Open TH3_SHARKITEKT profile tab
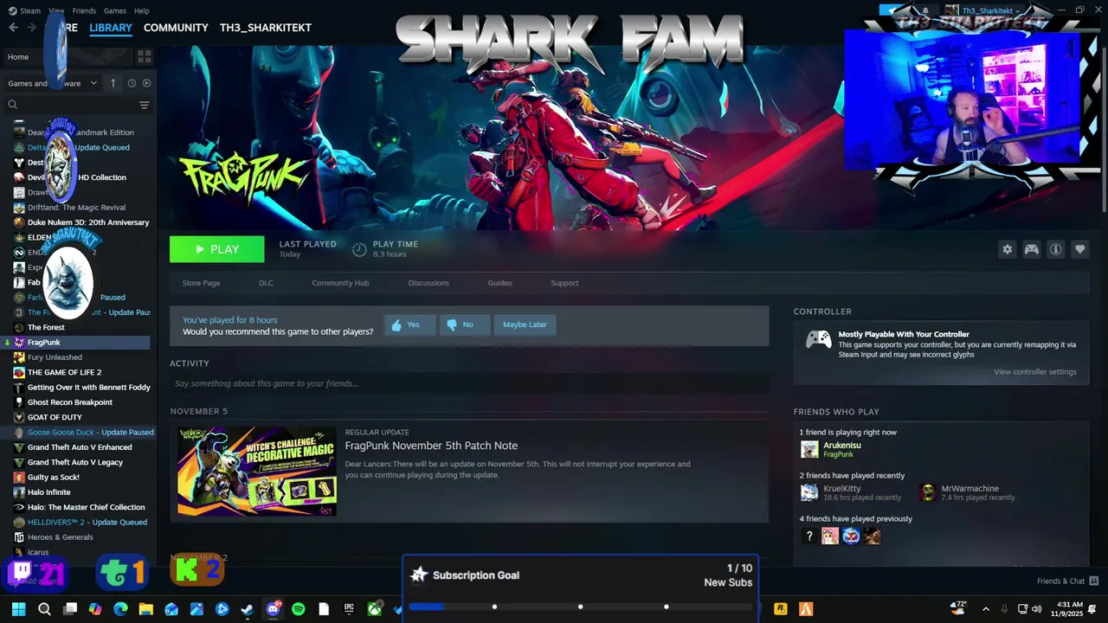This screenshot has width=1108, height=623. click(265, 28)
